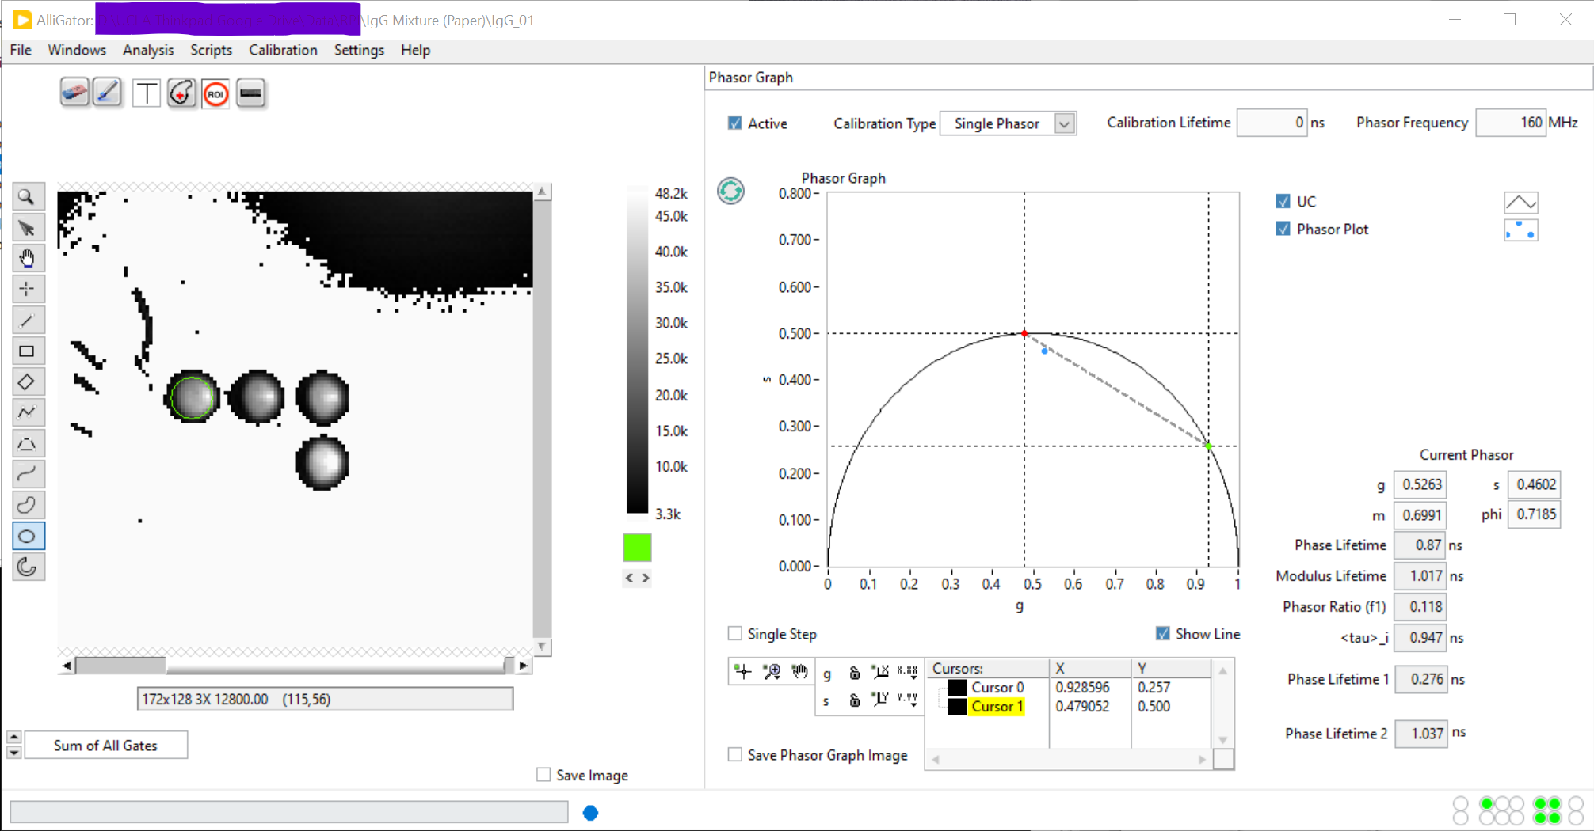
Task: Open the X axis format x.xx dropdown
Action: (x=907, y=673)
